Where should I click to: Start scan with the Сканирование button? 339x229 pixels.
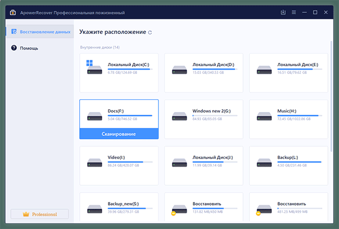(x=119, y=134)
